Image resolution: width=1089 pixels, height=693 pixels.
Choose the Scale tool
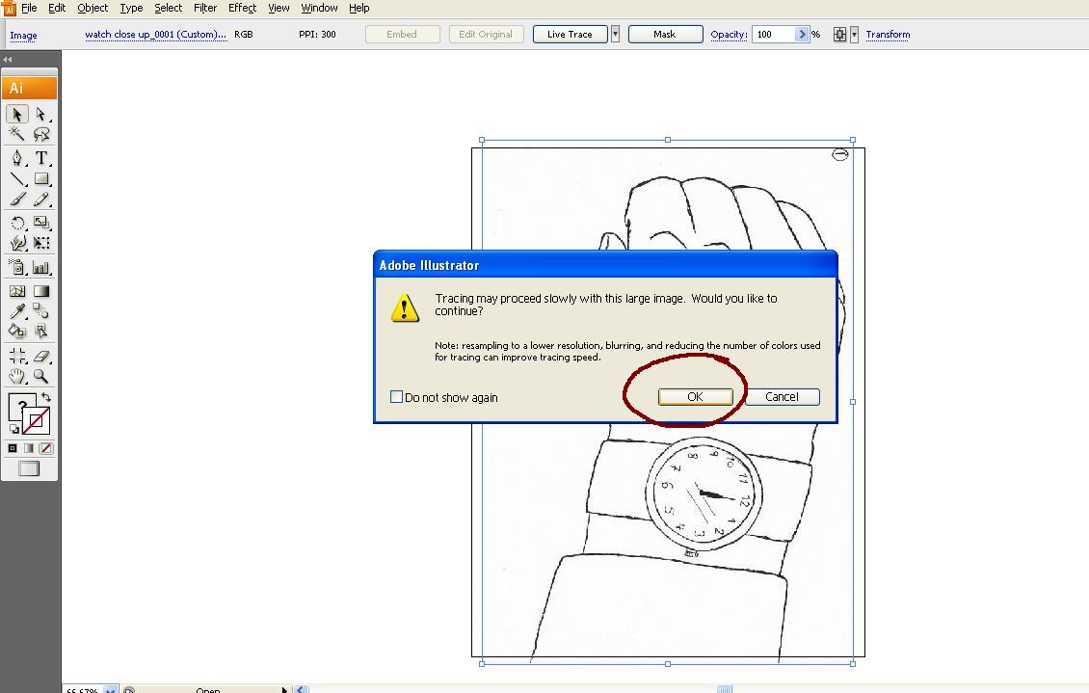click(x=41, y=223)
